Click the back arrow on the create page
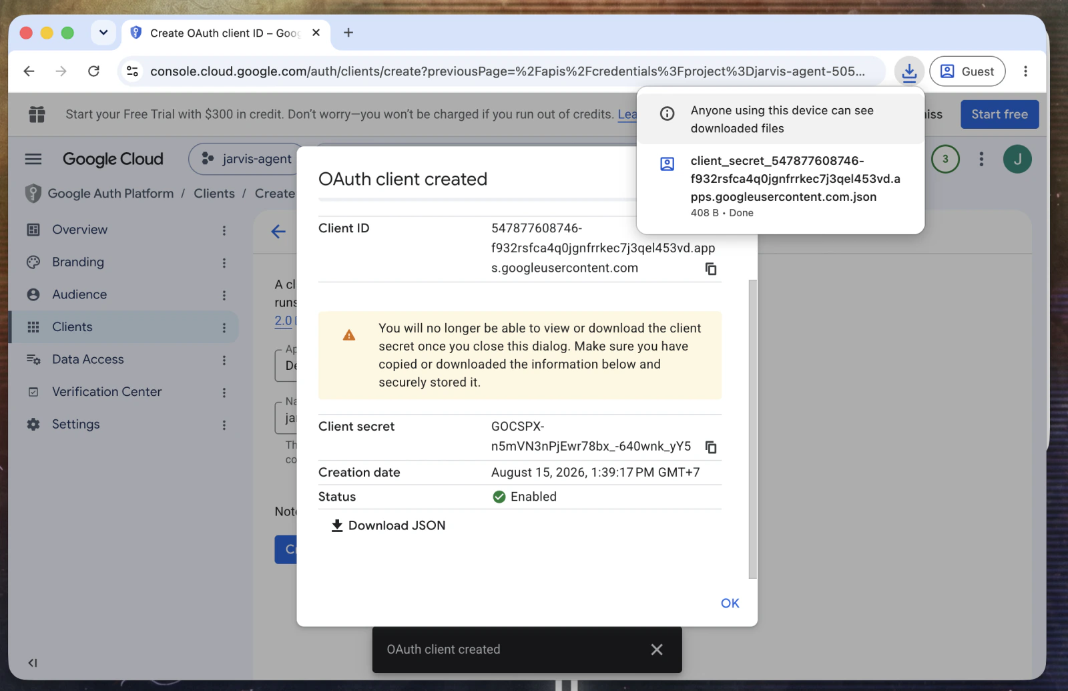1068x691 pixels. [278, 232]
